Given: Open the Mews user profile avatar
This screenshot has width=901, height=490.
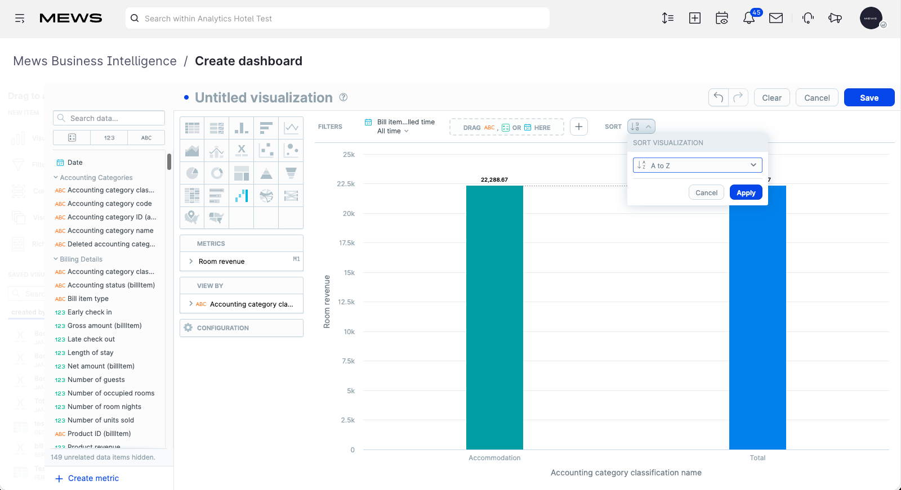Looking at the screenshot, I should click(x=871, y=18).
